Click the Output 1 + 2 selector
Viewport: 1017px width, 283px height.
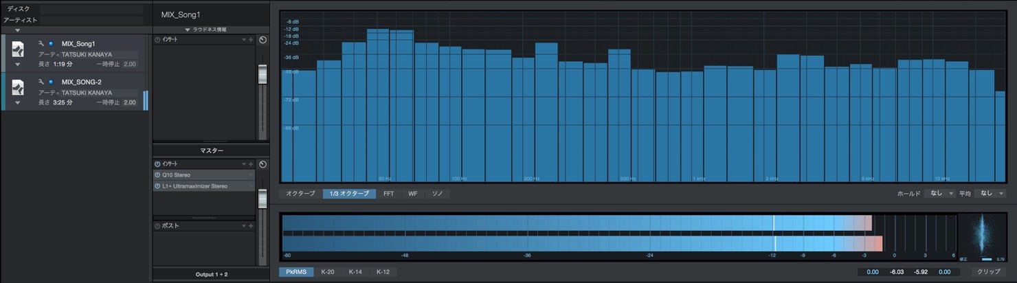[x=211, y=274]
